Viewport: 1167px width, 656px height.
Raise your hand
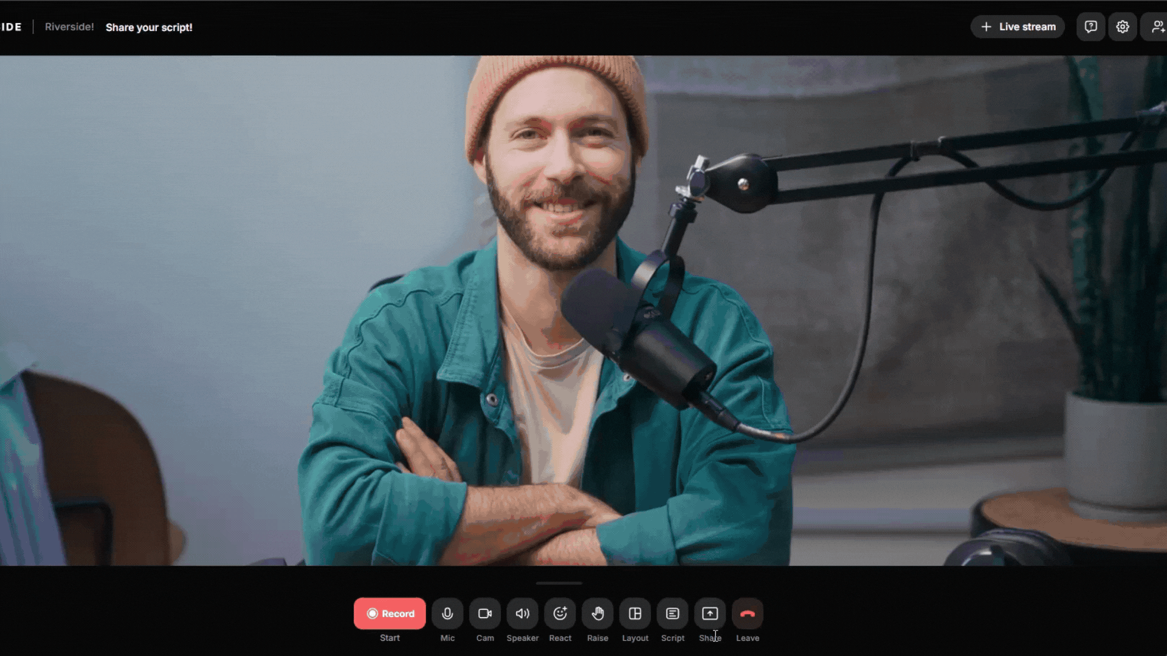point(597,613)
